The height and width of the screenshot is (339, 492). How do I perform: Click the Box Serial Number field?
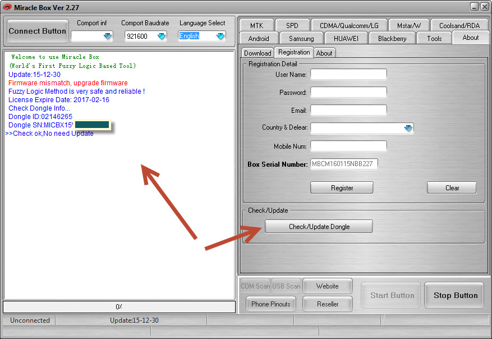click(344, 164)
